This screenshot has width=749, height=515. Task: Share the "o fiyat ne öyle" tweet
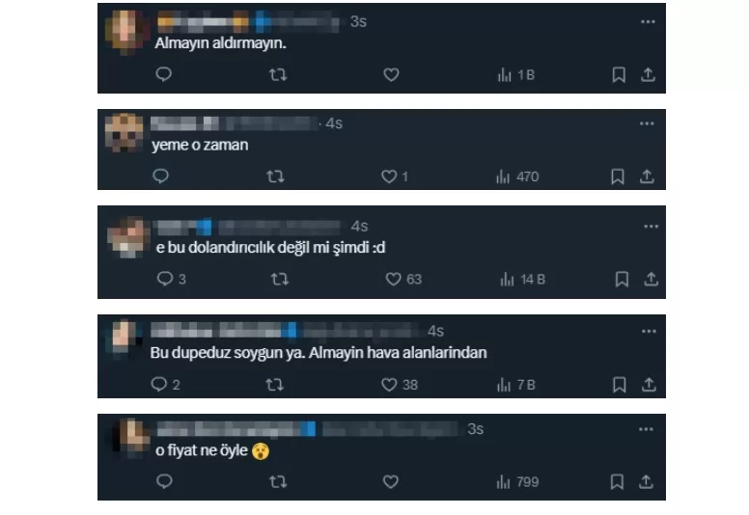pyautogui.click(x=646, y=481)
